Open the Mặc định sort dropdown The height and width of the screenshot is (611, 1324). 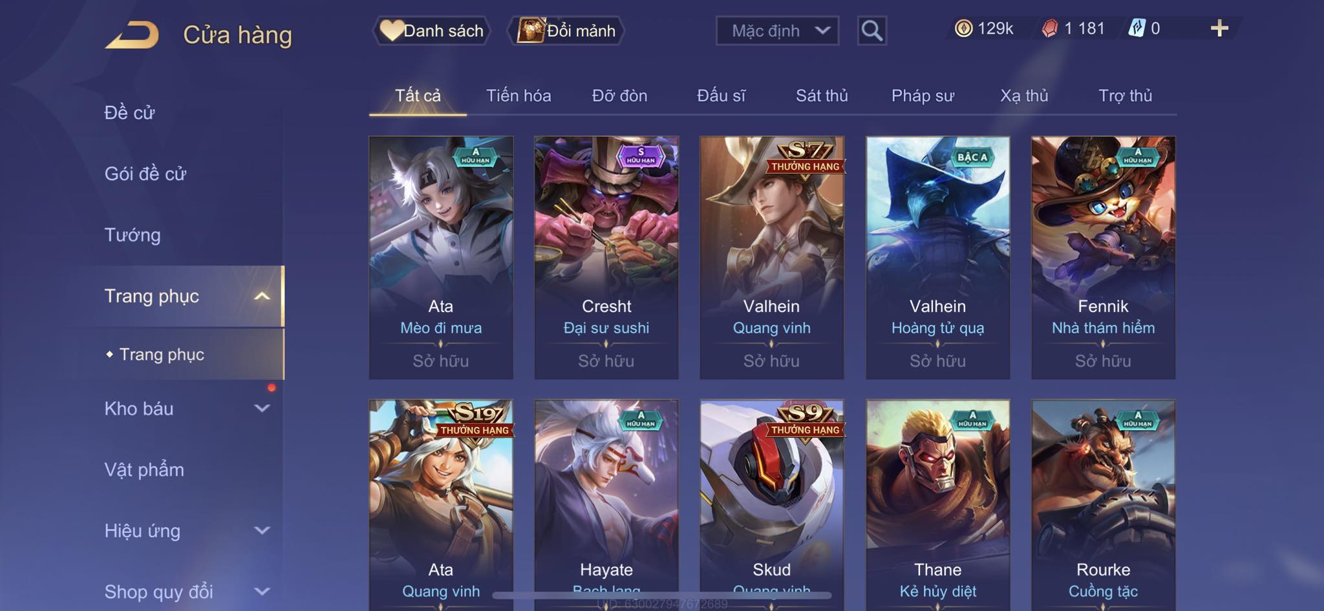click(777, 30)
